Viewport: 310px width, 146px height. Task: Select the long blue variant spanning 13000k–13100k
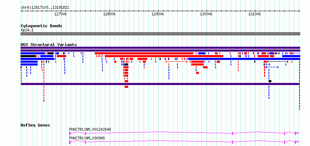tap(244, 59)
